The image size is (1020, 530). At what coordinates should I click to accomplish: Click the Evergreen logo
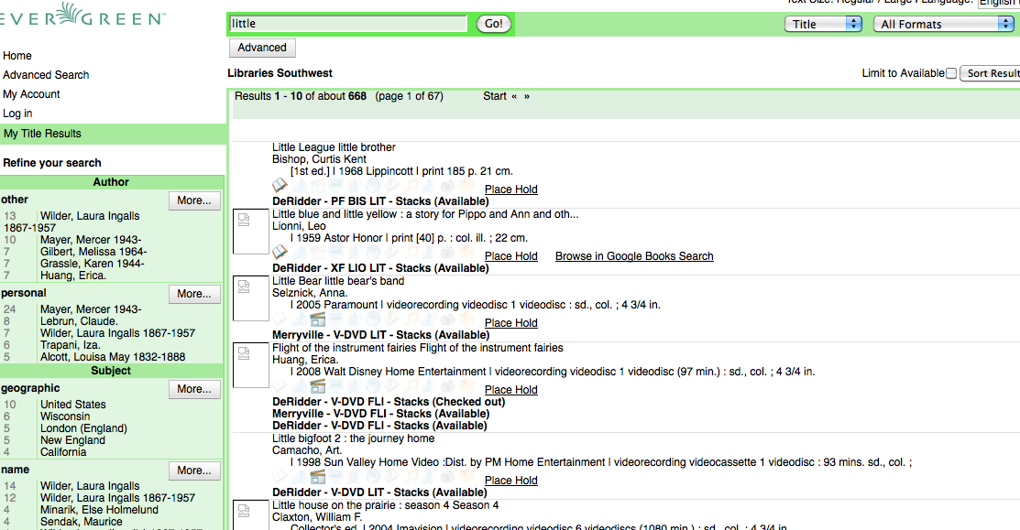[x=83, y=16]
